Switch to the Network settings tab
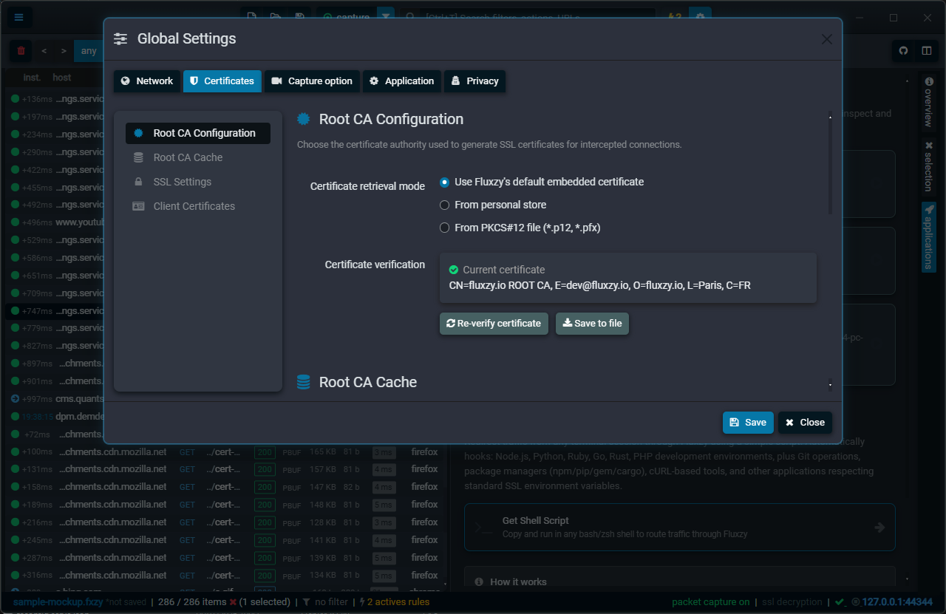 [147, 81]
